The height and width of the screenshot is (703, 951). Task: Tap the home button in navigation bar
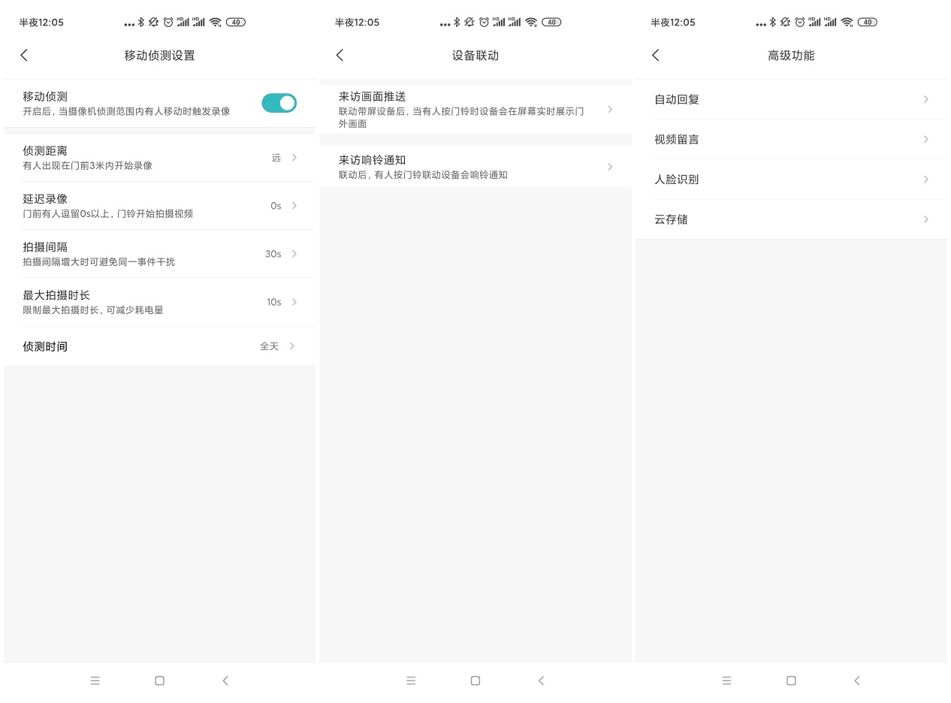[x=159, y=680]
